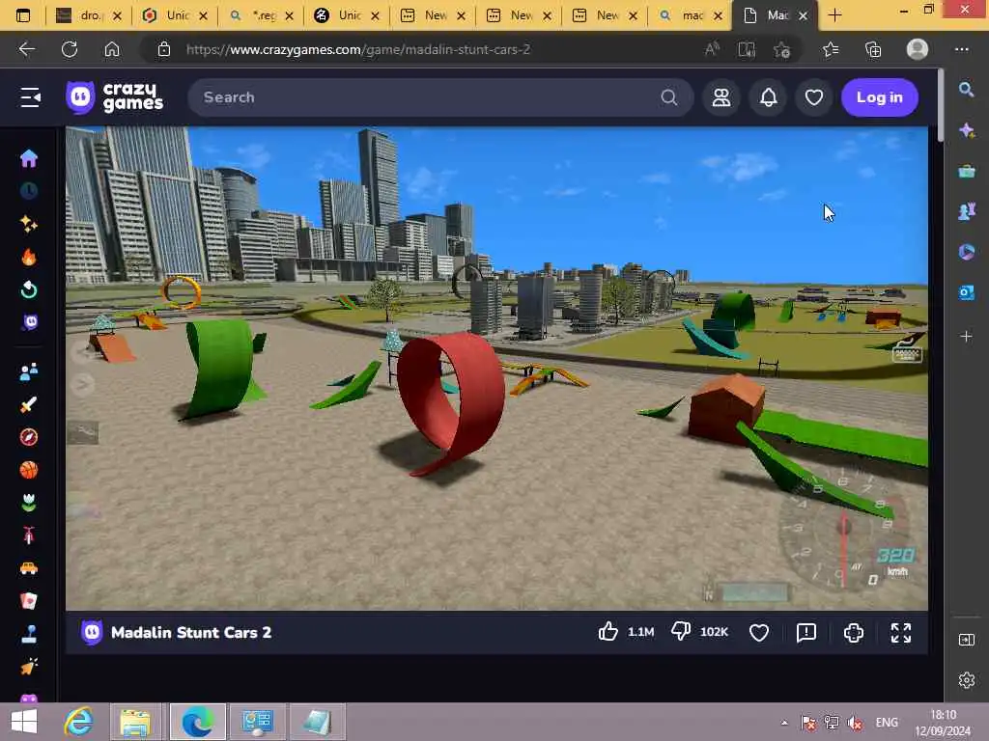Open the friends icon in the header
989x741 pixels.
pyautogui.click(x=721, y=97)
